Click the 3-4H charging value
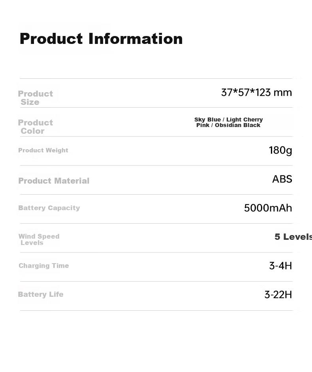This screenshot has height=372, width=312. point(280,266)
